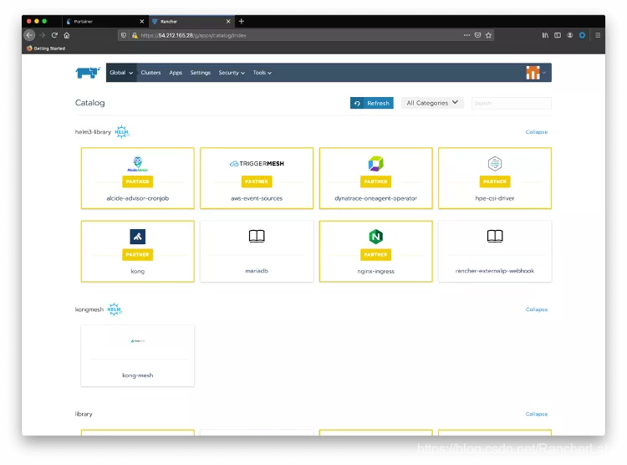The image size is (627, 465).
Task: Open the Settings menu
Action: 201,73
